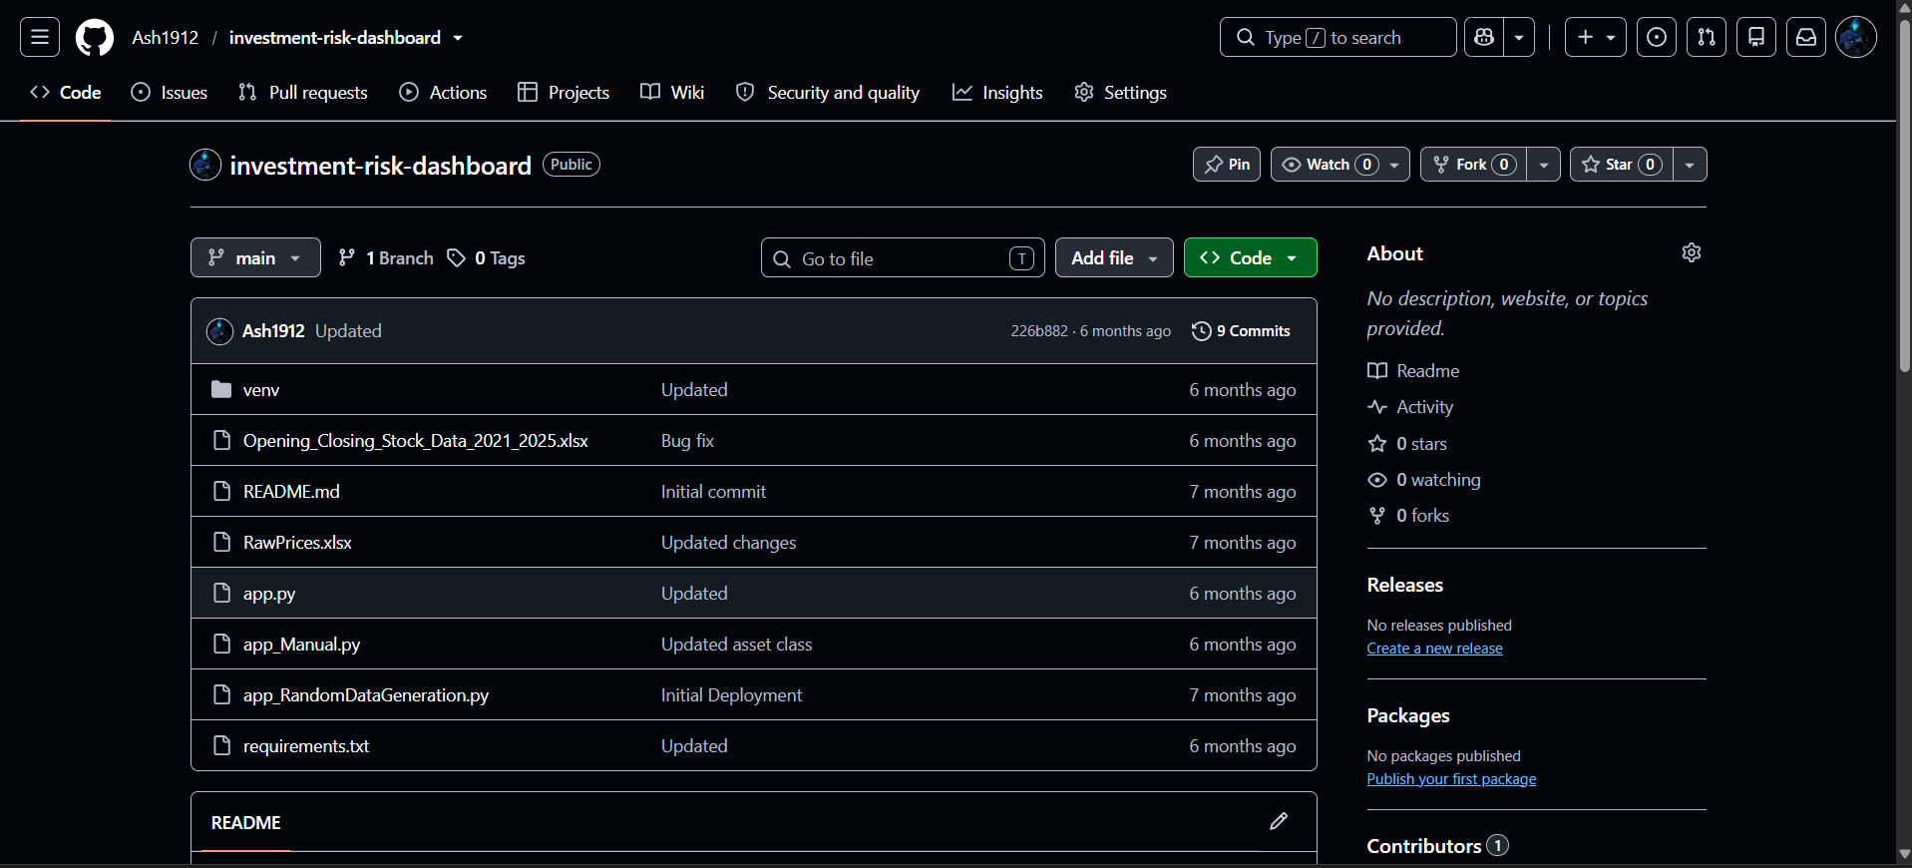Click the file icon beside app_RandomDataGeneration.py
Viewport: 1912px width, 868px height.
(x=221, y=694)
